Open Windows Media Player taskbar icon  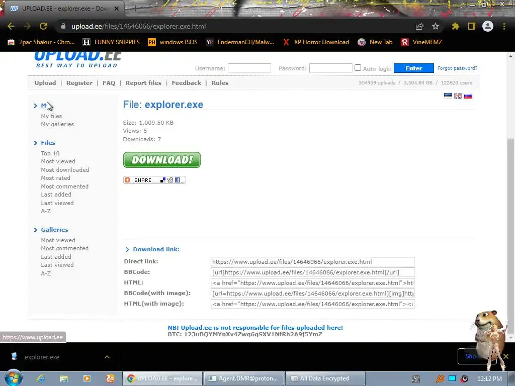pyautogui.click(x=87, y=378)
